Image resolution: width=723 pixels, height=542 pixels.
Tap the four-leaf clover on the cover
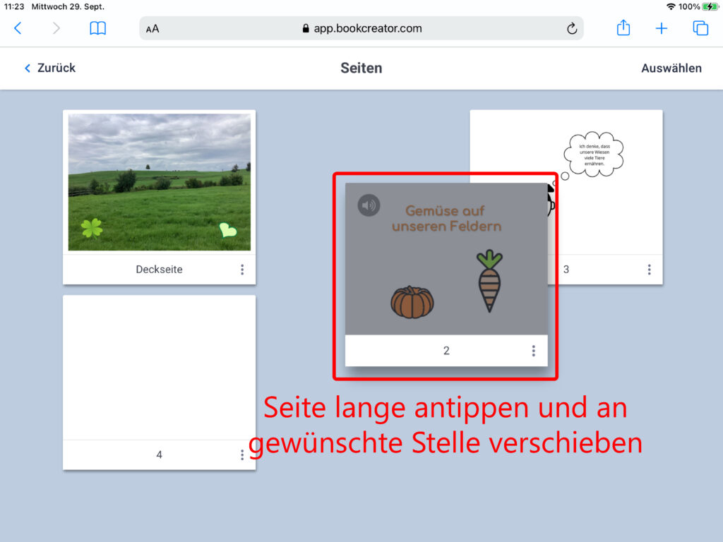click(x=92, y=228)
